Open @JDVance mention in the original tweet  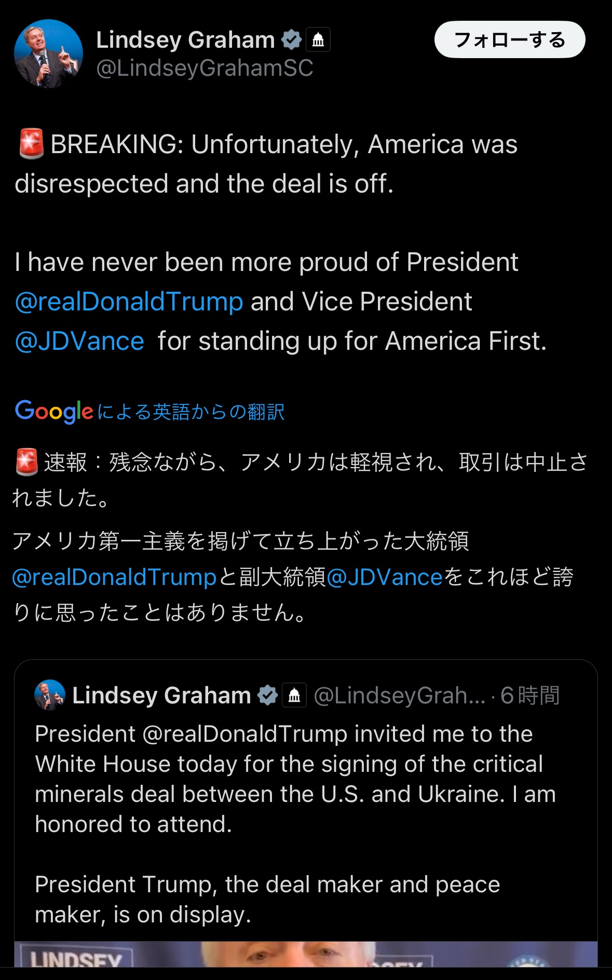point(79,341)
